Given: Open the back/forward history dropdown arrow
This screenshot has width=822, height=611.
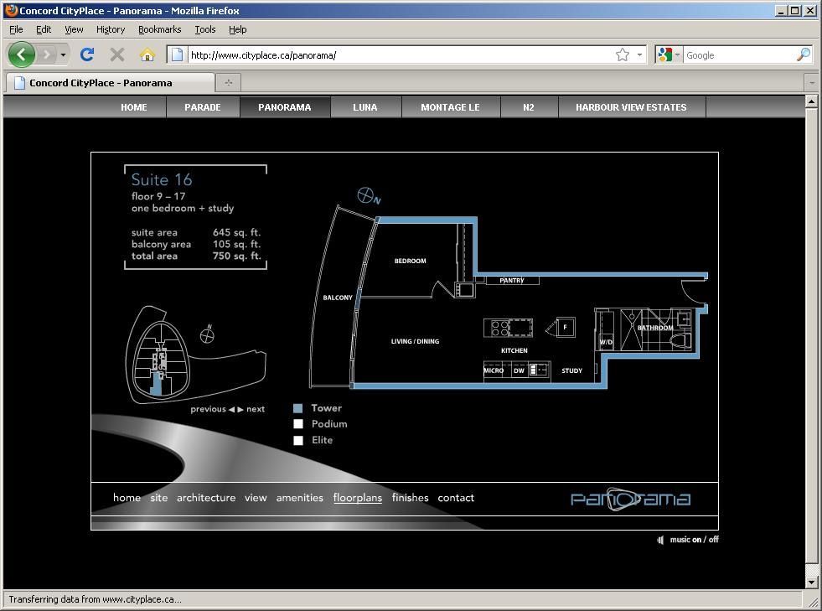Looking at the screenshot, I should click(x=63, y=54).
